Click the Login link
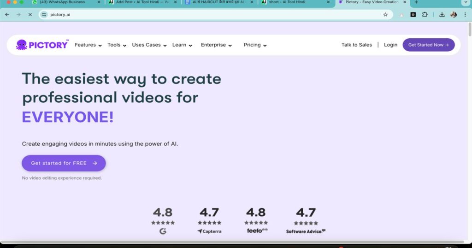 tap(390, 45)
